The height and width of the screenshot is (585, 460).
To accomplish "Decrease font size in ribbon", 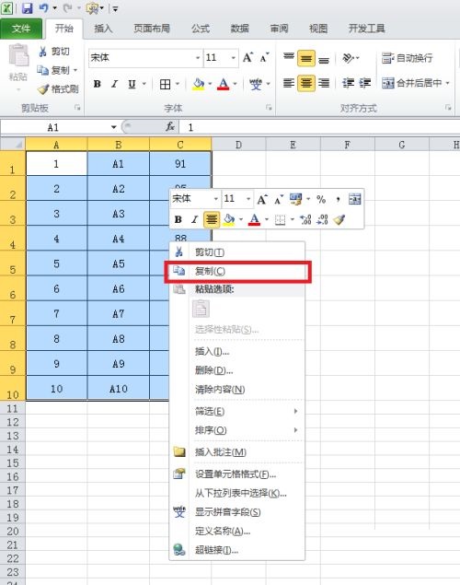I will tap(264, 58).
